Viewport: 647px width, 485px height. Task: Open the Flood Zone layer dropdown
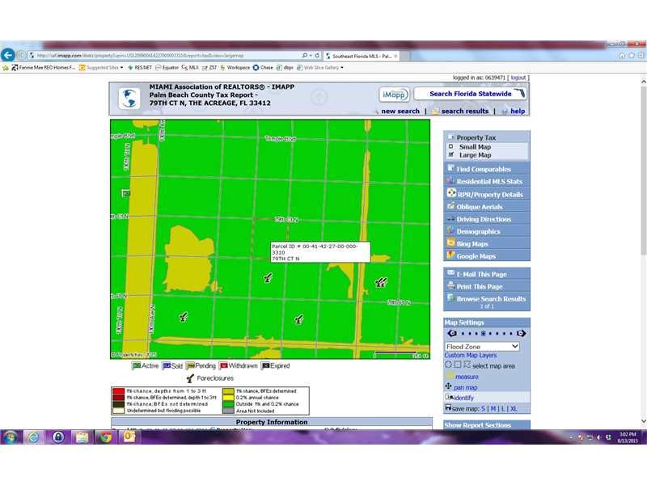(x=482, y=347)
